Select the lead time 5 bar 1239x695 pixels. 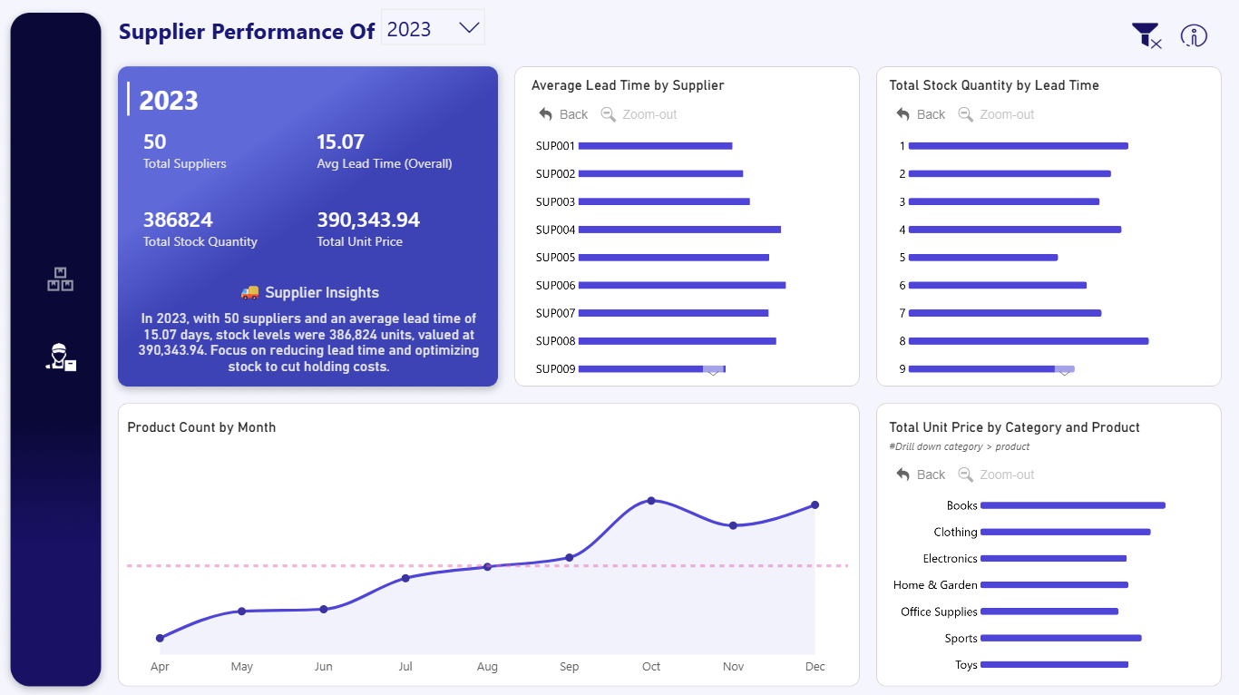[x=983, y=258]
